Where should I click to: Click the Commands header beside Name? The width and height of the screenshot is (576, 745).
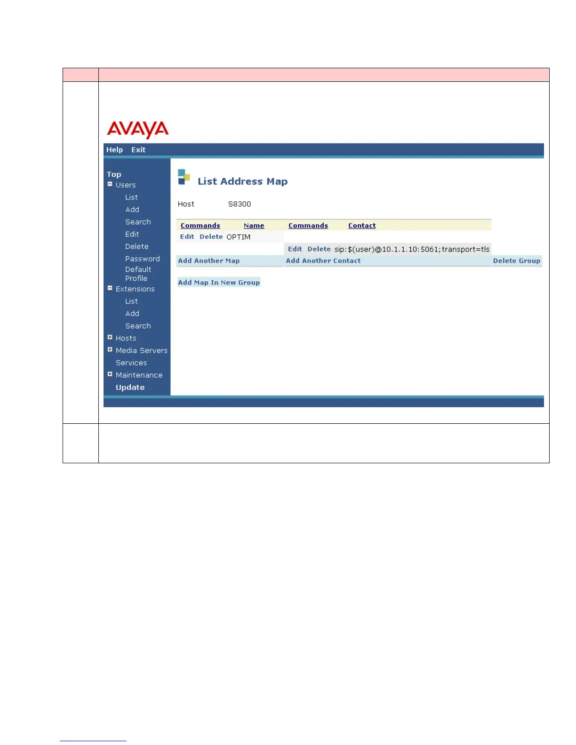200,226
